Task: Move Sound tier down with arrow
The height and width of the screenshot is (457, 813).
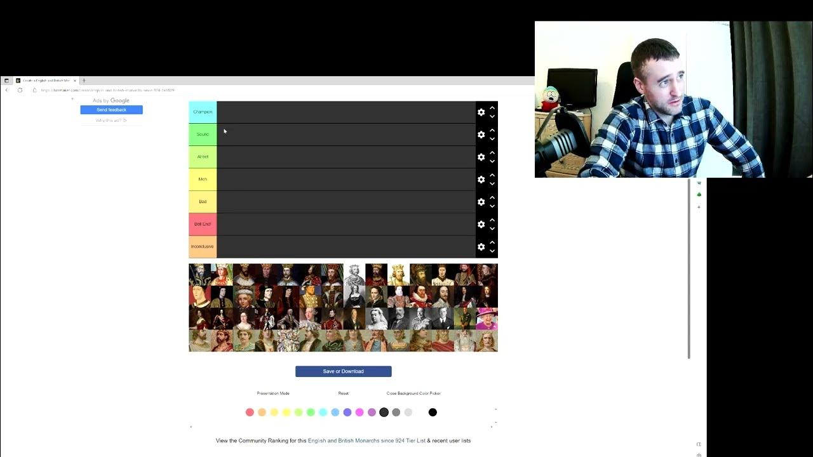Action: coord(492,139)
